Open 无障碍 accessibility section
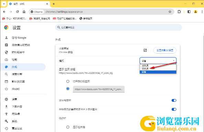 pos(23,114)
